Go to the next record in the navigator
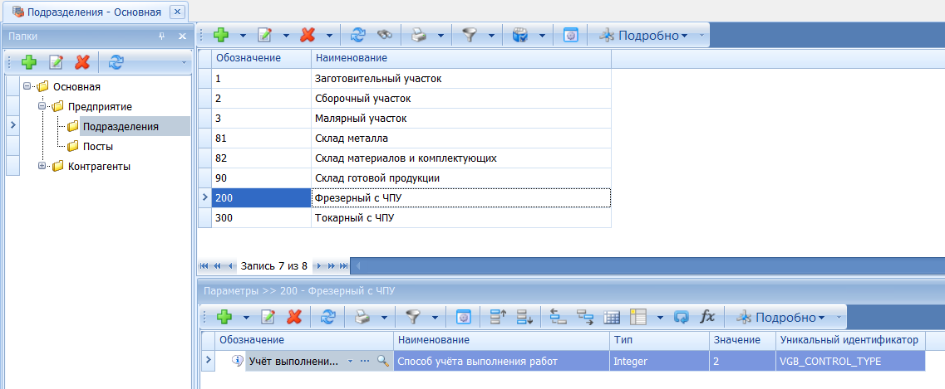The width and height of the screenshot is (945, 389). (x=318, y=266)
